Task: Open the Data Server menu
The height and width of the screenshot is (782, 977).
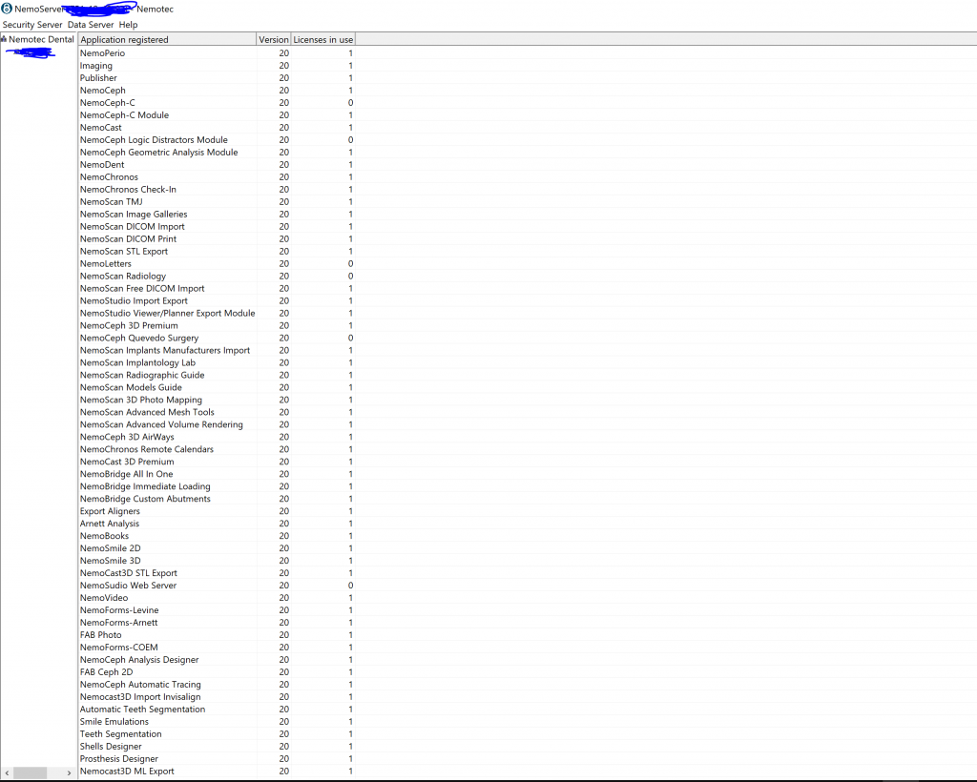Action: point(91,25)
